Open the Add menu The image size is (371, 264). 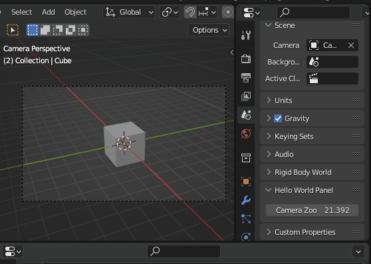coord(49,12)
